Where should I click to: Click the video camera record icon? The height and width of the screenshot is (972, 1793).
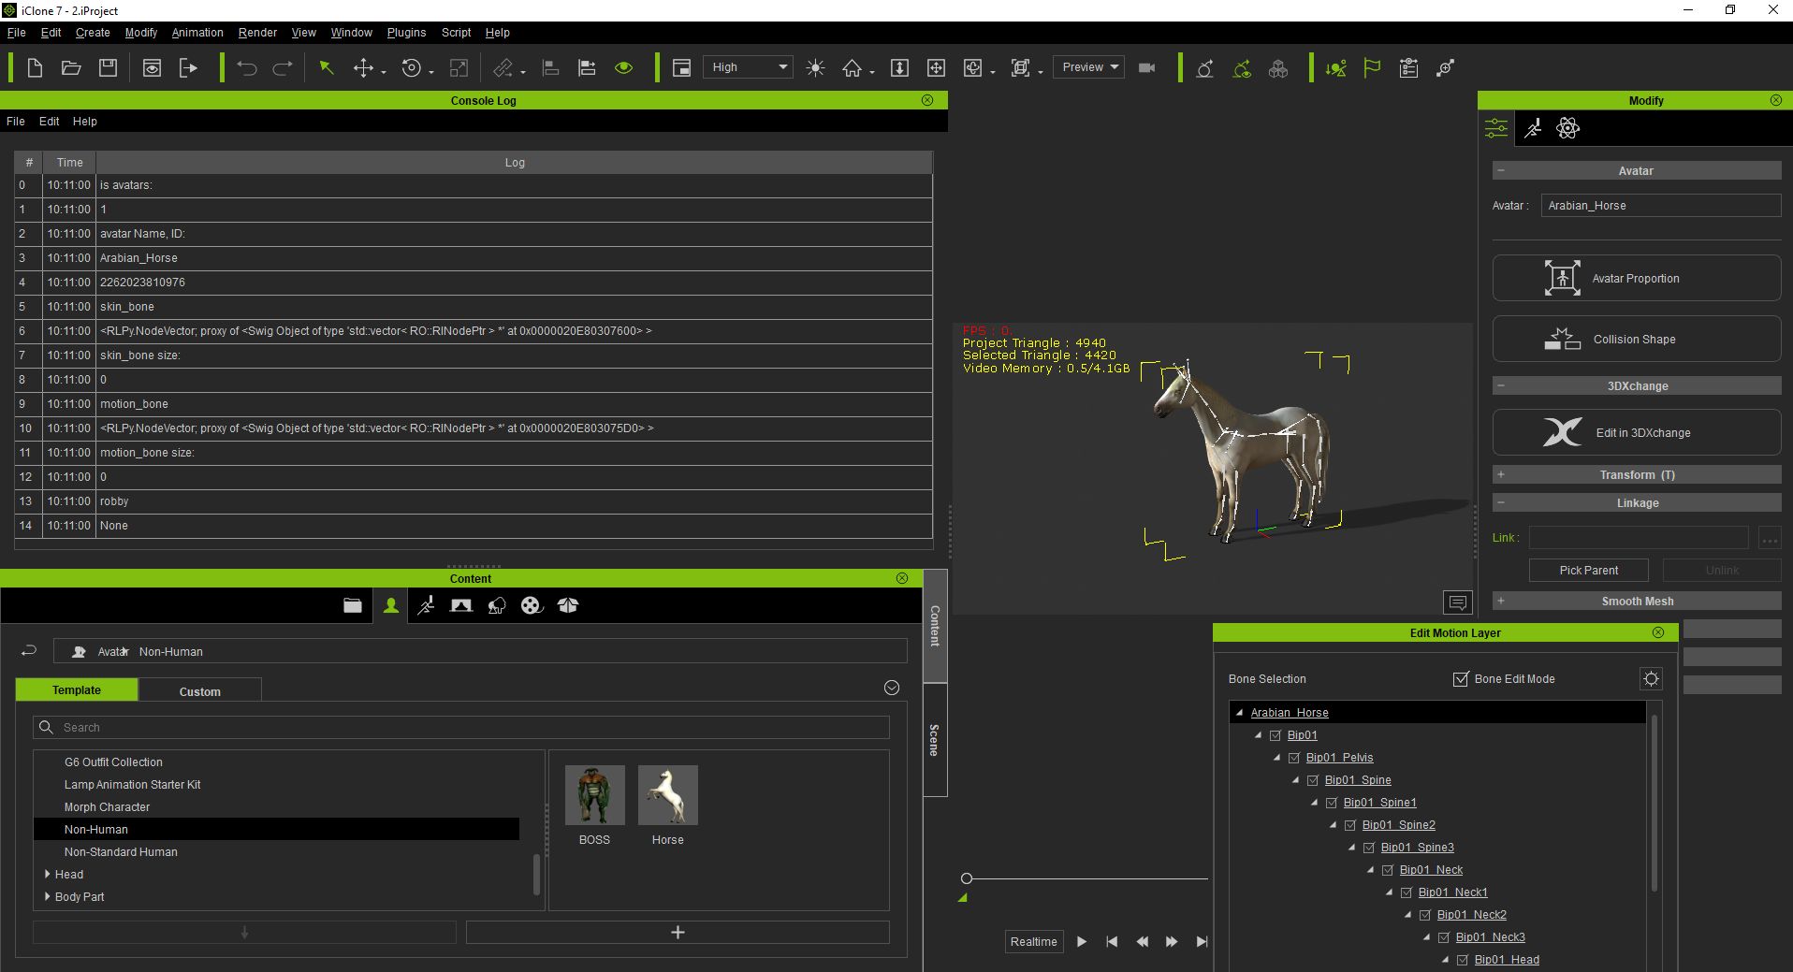(1146, 67)
